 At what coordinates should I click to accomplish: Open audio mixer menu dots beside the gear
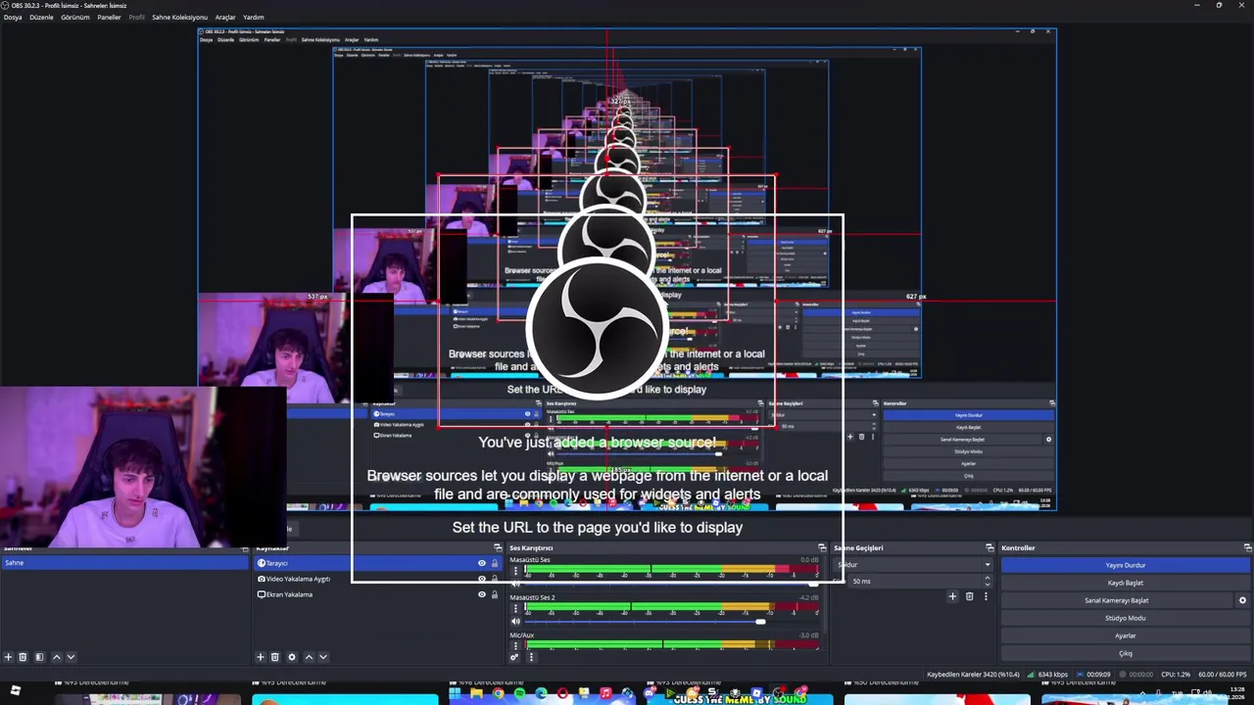[531, 657]
